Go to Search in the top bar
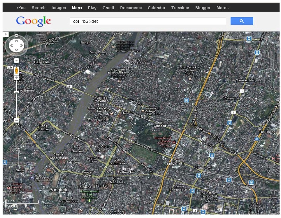The width and height of the screenshot is (281, 218). coord(39,8)
